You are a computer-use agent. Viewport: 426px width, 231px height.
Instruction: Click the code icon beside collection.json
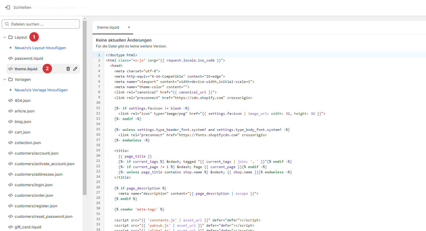11,143
